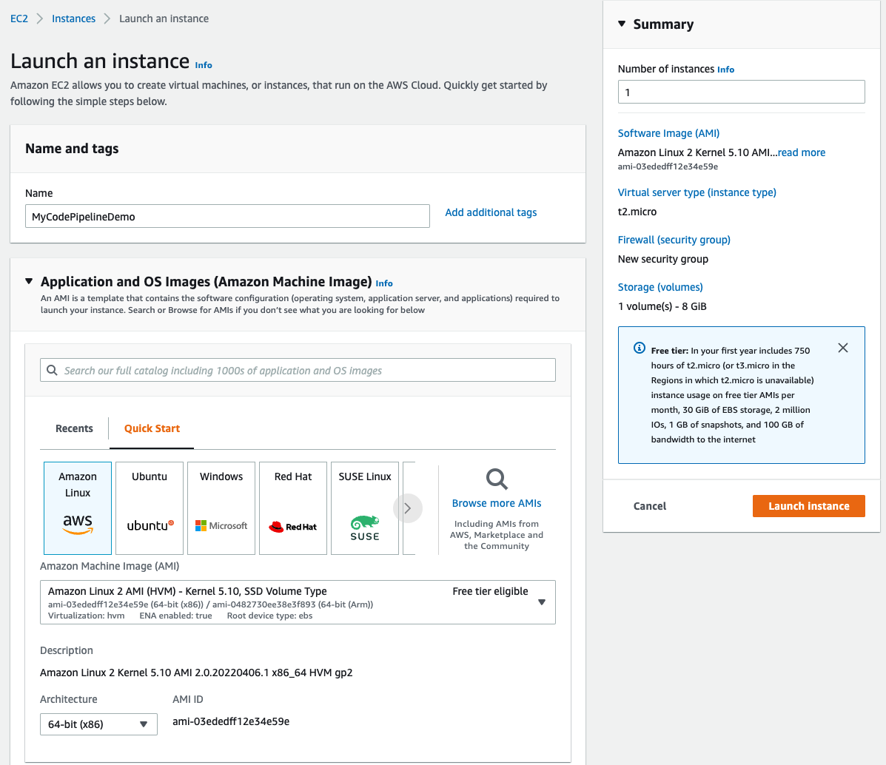Click the Launch an instance breadcrumb text
The width and height of the screenshot is (886, 765).
click(x=164, y=18)
